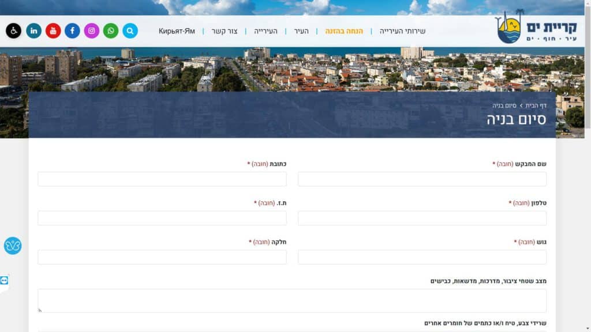This screenshot has width=591, height=332.
Task: Click into the טלפון input field
Action: (422, 218)
